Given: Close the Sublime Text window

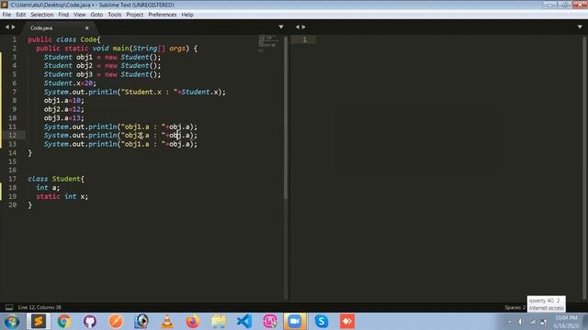Looking at the screenshot, I should click(x=580, y=5).
